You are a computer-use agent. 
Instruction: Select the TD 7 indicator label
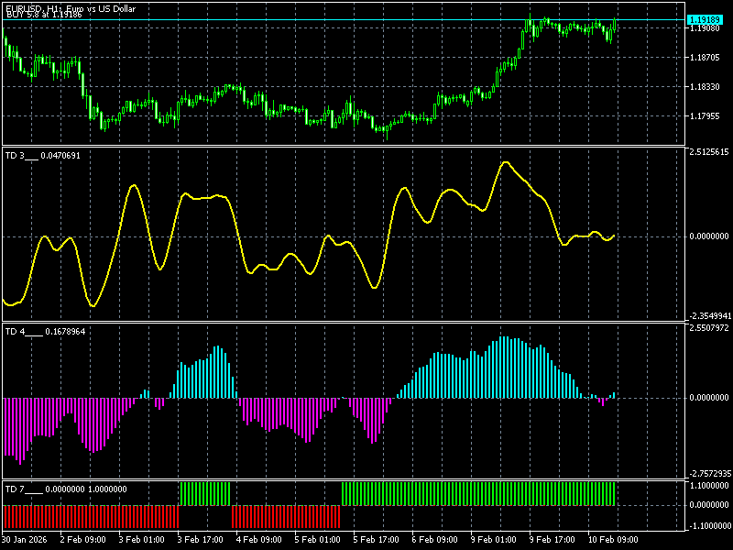point(66,489)
